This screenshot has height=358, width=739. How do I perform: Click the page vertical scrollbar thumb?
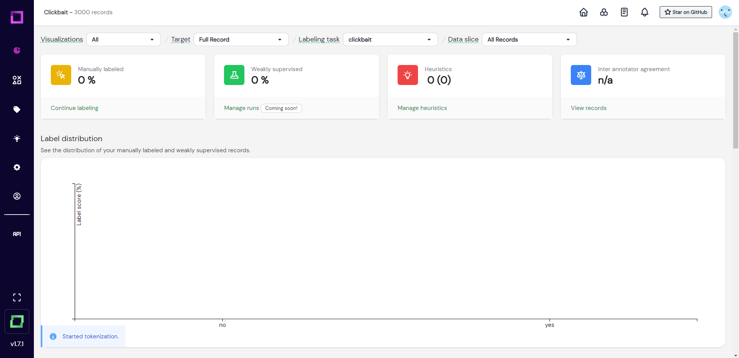(736, 90)
